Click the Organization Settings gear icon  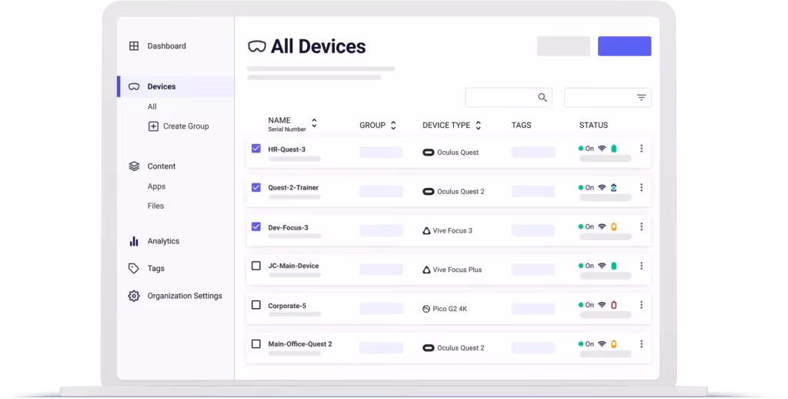(x=134, y=296)
